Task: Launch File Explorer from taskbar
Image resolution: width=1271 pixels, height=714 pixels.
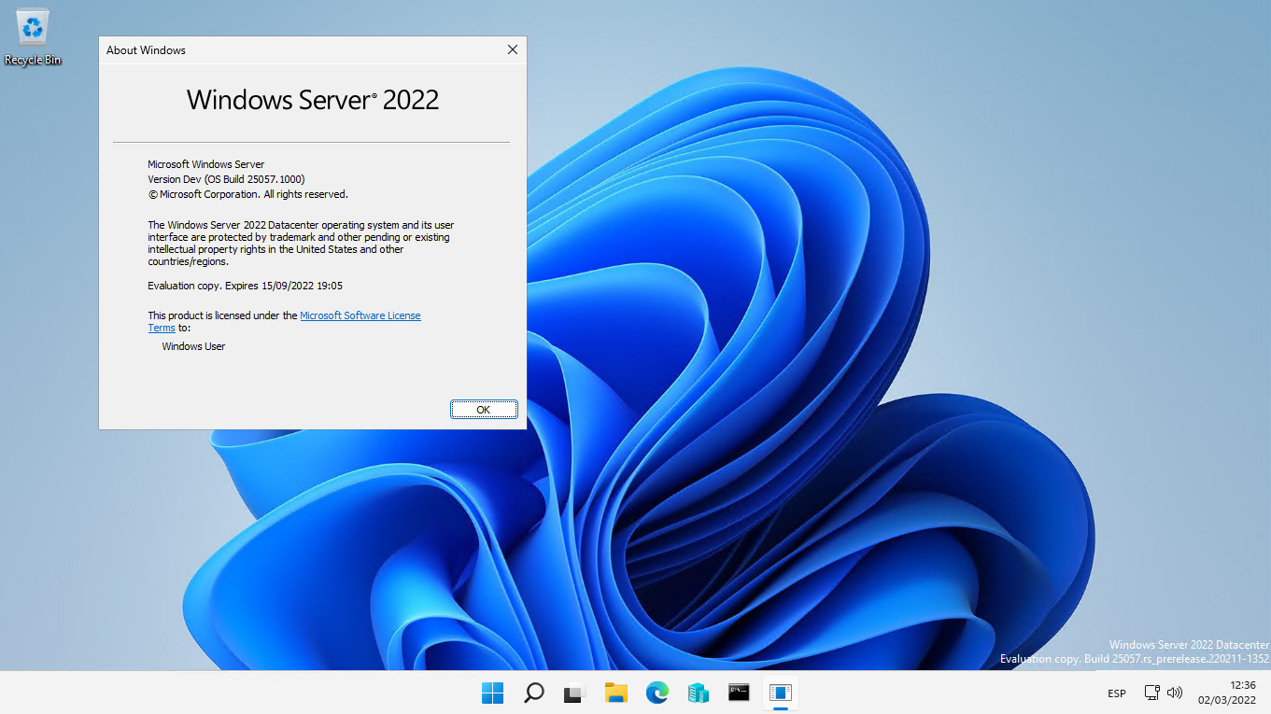Action: tap(615, 693)
